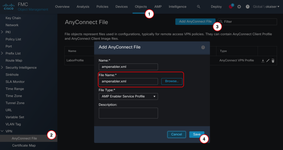Focus the Filter search field
This screenshot has width=283, height=150.
click(x=247, y=22)
